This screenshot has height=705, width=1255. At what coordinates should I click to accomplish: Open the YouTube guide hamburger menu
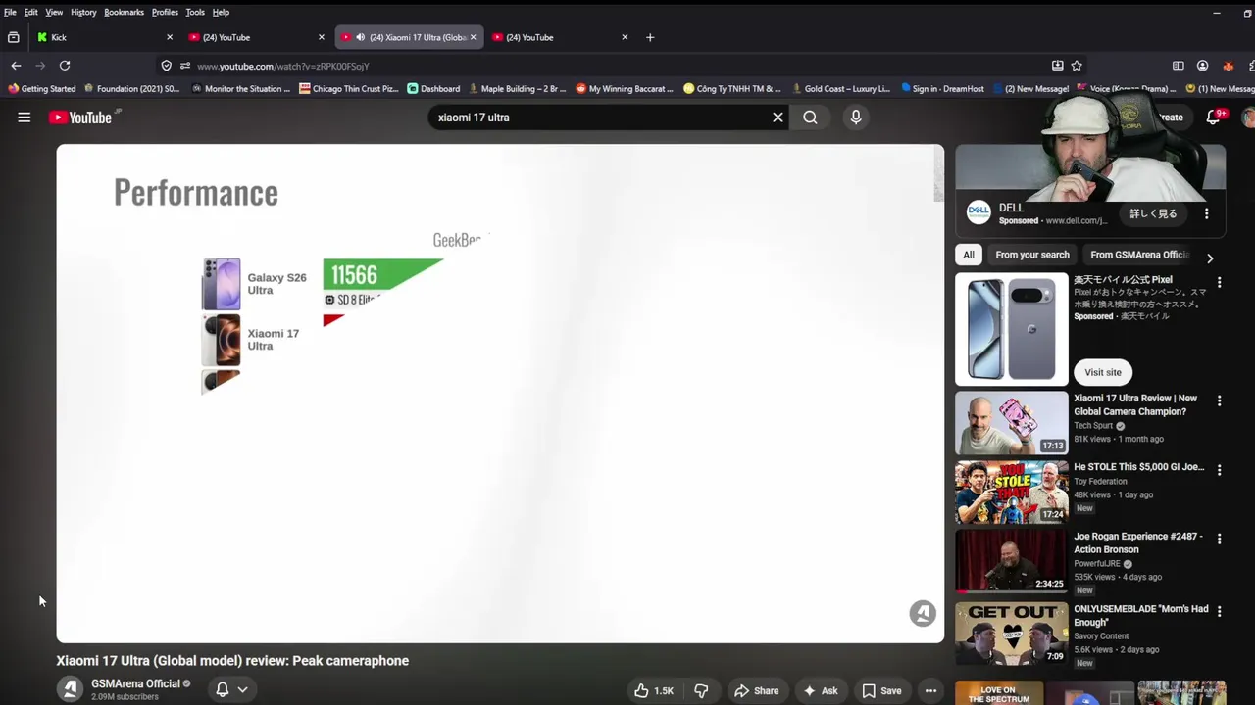pos(24,117)
